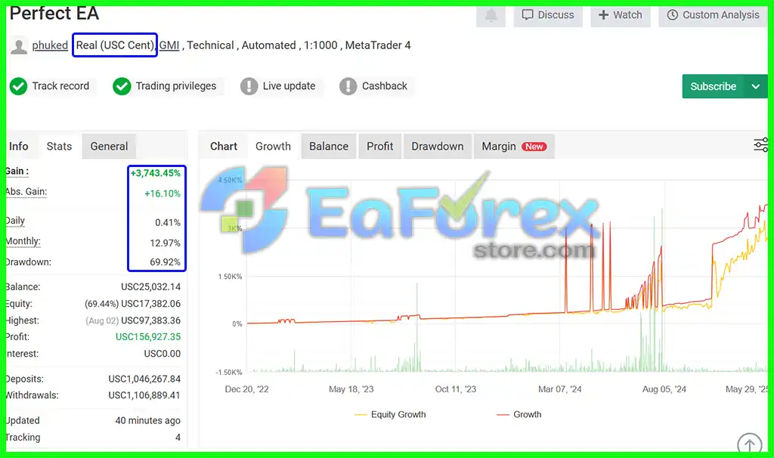Click the green Track record checkmark icon
Viewport: 774px width, 458px height.
(x=19, y=86)
